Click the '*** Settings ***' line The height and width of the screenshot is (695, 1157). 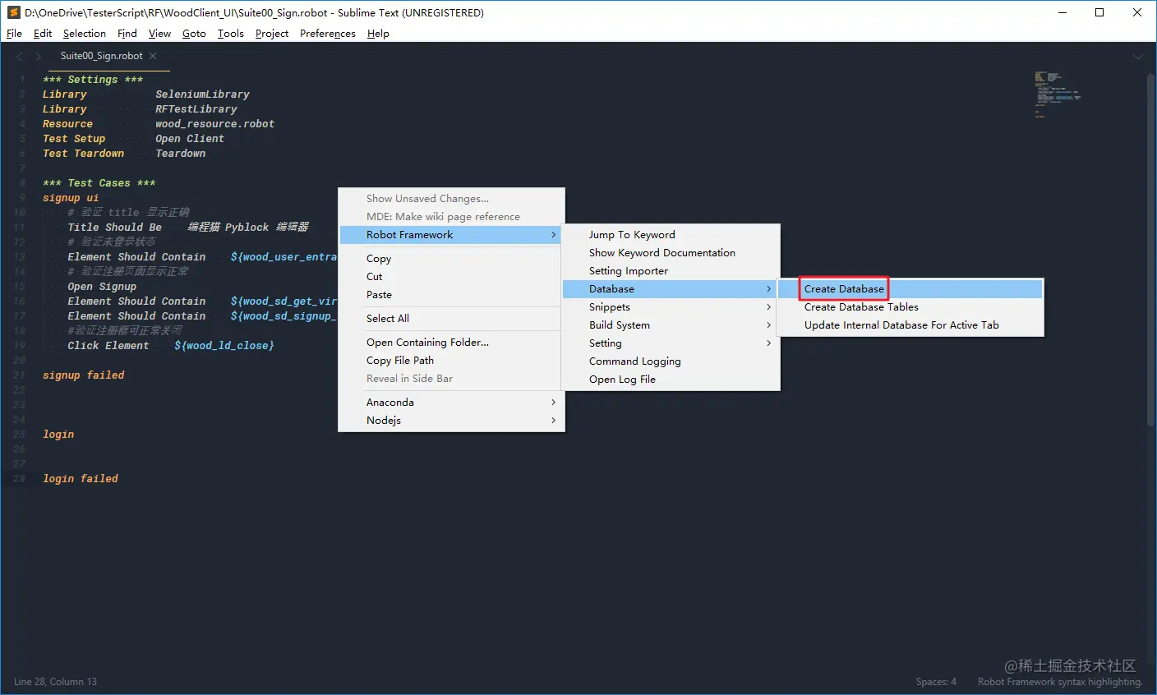point(93,80)
